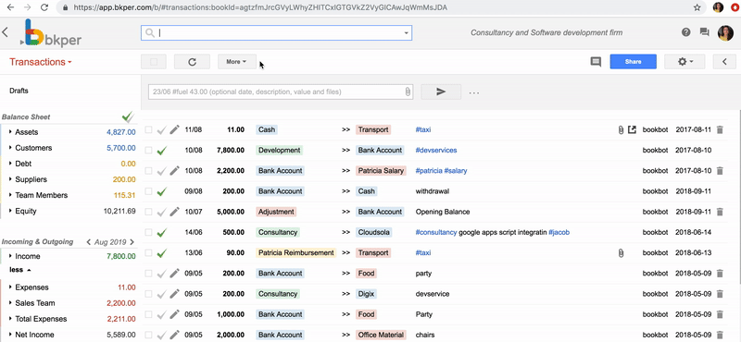741x342 pixels.
Task: Open attachment on 11/08 taxi row
Action: click(x=621, y=129)
